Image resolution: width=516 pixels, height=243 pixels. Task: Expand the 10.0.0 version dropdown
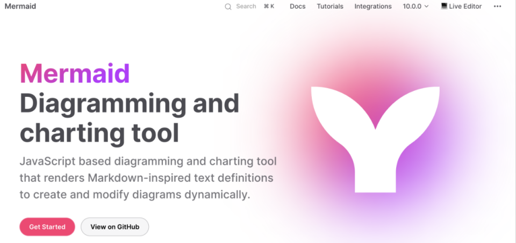[416, 6]
